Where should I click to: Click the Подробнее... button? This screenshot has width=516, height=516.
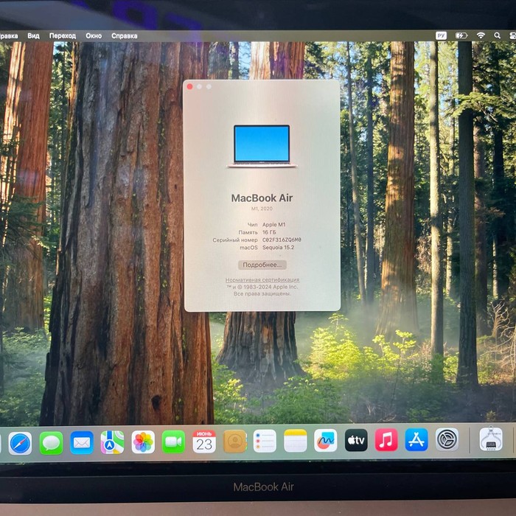tap(262, 265)
